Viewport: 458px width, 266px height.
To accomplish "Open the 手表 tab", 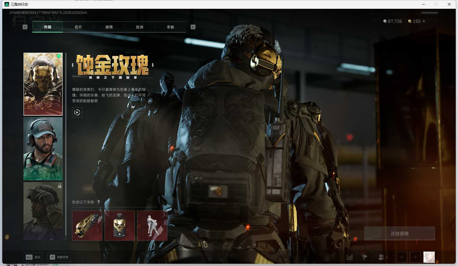I will [170, 27].
